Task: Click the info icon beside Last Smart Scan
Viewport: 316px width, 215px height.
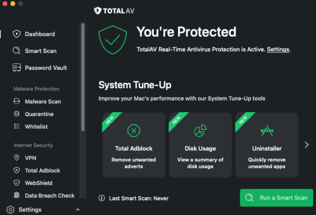Action: click(x=102, y=198)
